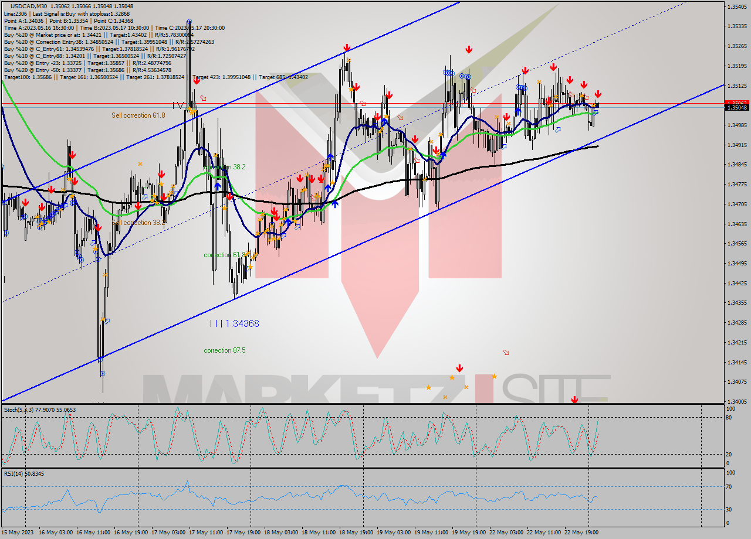Click the '19 May 19:00' time axis label
The height and width of the screenshot is (539, 751).
(469, 533)
